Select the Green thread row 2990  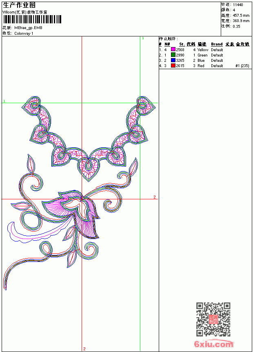coord(204,55)
